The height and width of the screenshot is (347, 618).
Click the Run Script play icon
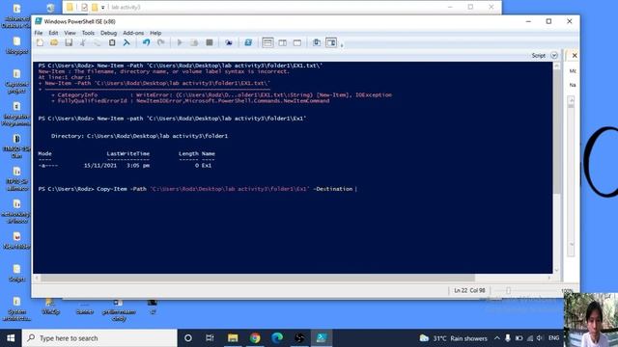click(180, 42)
